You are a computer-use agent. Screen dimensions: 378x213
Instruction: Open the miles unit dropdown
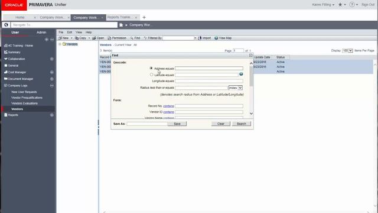coord(236,88)
